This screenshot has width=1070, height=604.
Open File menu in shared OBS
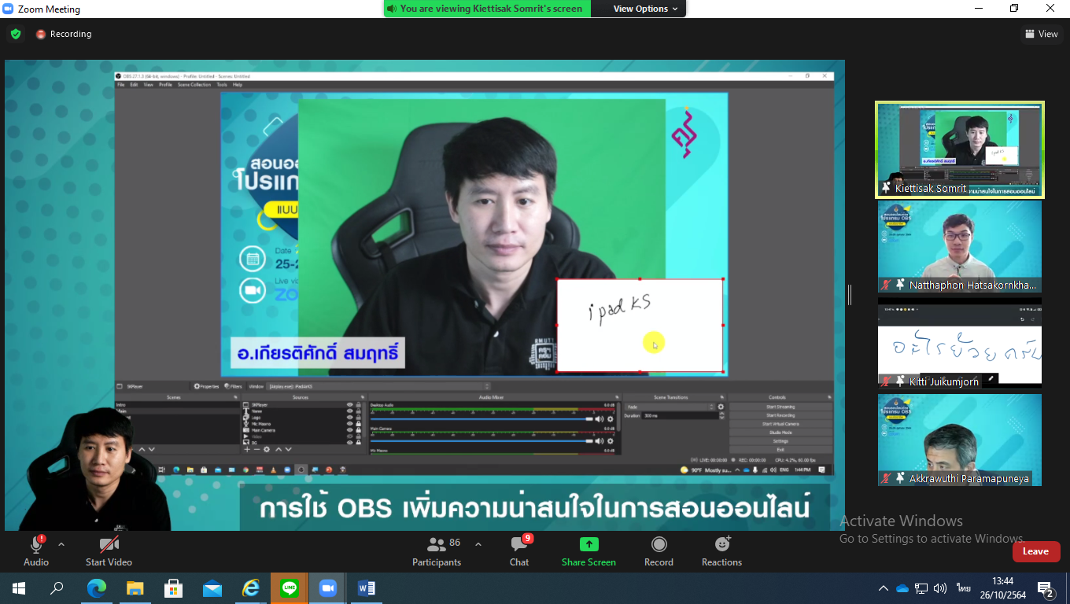click(x=120, y=84)
